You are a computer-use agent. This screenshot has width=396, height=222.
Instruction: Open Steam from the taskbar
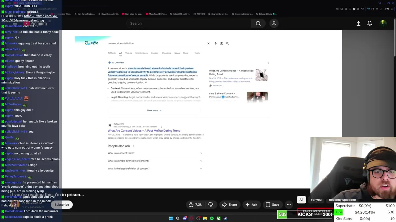225,219
